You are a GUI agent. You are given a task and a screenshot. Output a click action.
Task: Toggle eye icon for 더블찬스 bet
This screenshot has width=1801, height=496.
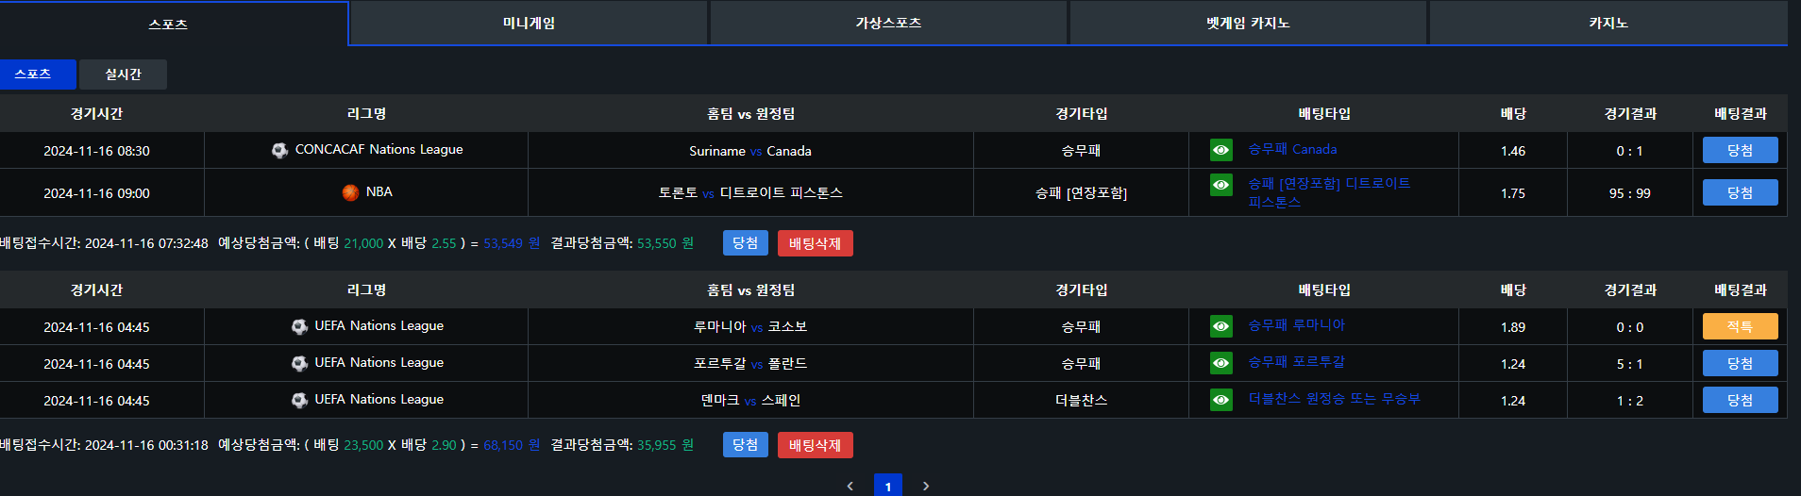coord(1220,400)
